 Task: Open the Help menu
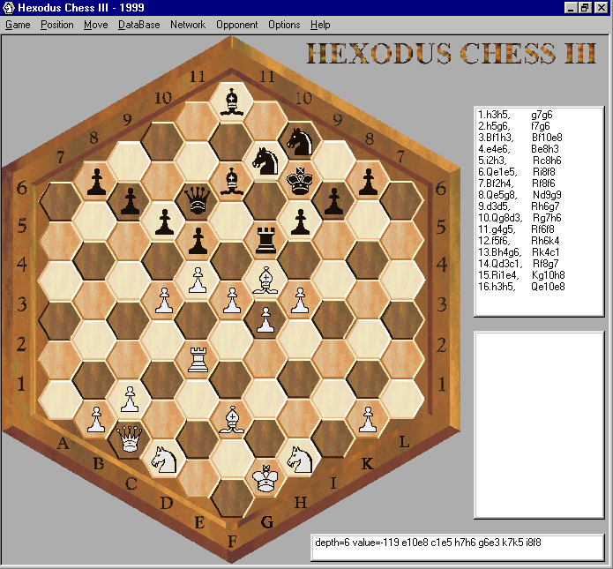coord(320,25)
